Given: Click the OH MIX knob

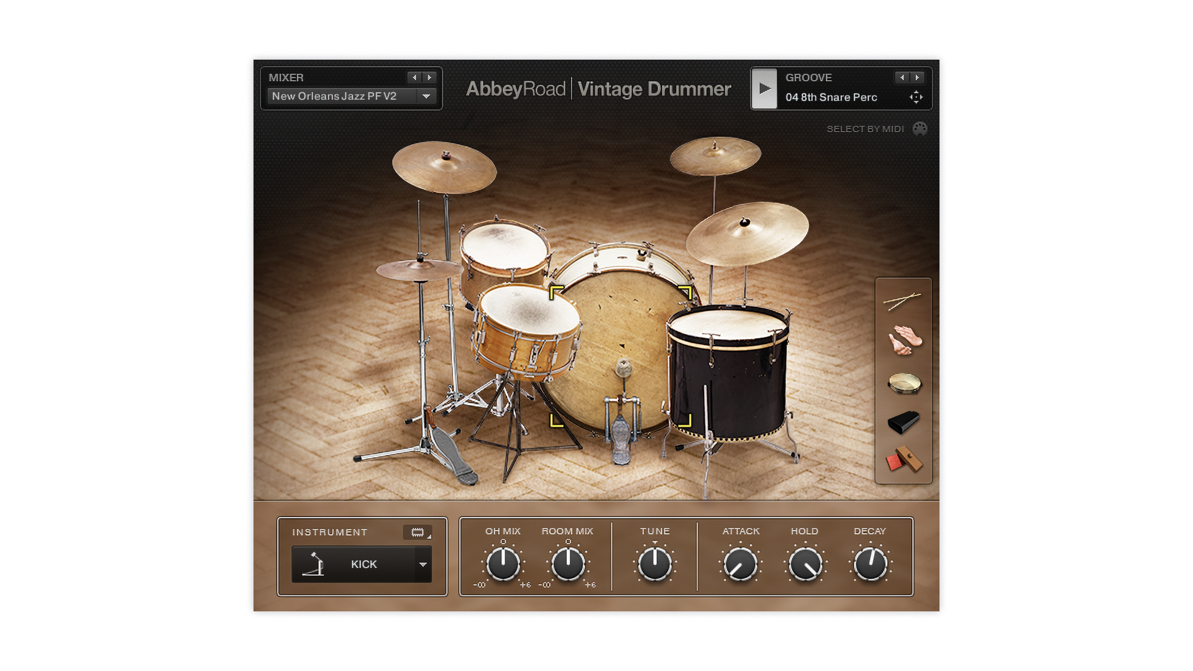Looking at the screenshot, I should point(503,564).
